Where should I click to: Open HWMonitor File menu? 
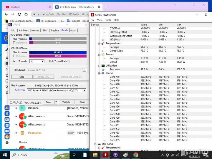[x=93, y=20]
